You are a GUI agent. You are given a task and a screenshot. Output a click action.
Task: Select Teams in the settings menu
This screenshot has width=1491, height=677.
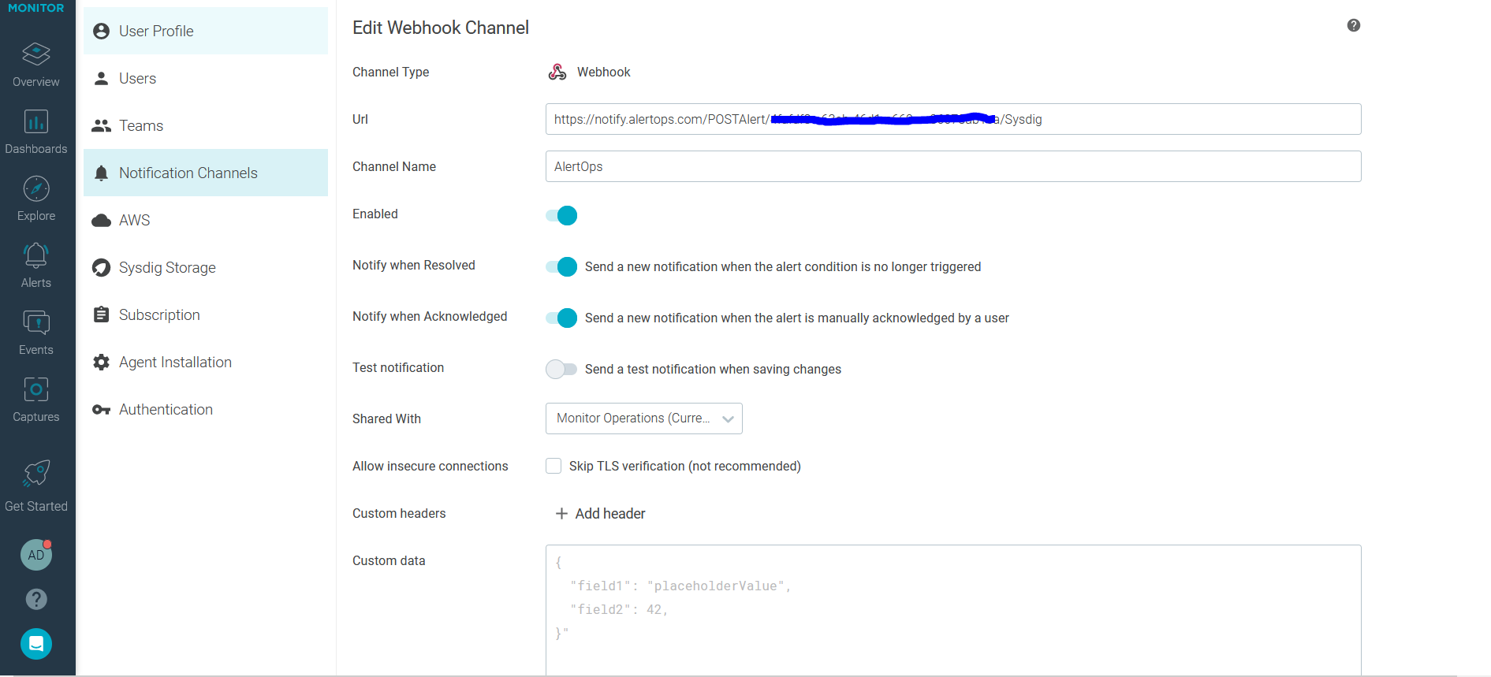pos(141,126)
